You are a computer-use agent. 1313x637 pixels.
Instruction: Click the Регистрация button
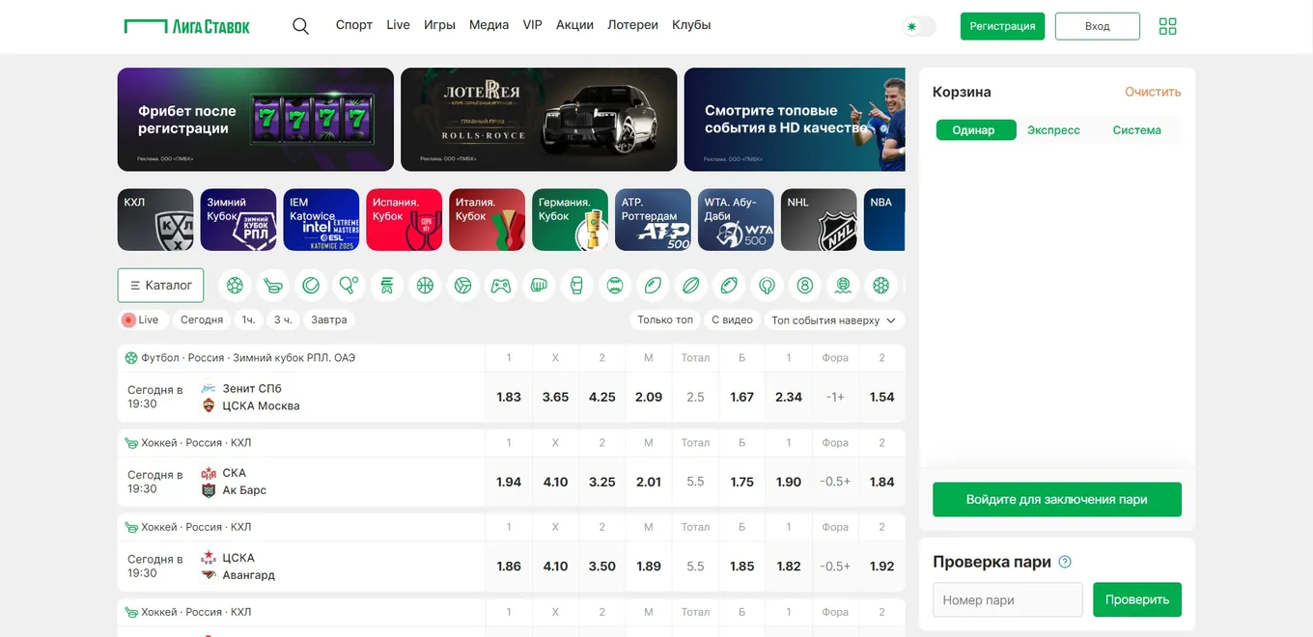(x=1002, y=26)
